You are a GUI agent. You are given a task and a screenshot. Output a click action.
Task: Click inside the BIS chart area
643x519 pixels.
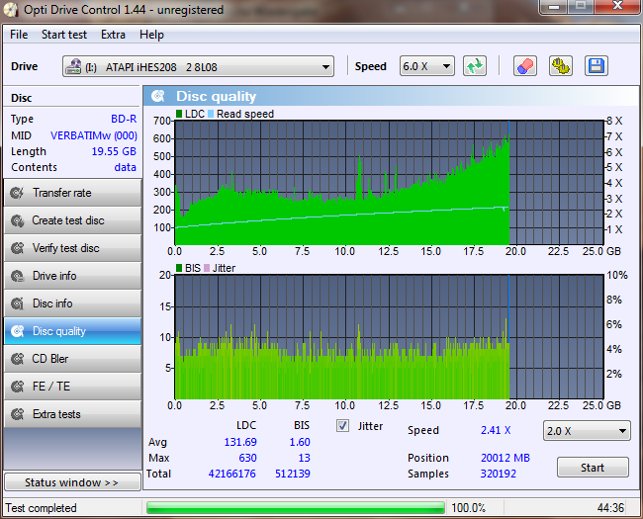point(390,337)
